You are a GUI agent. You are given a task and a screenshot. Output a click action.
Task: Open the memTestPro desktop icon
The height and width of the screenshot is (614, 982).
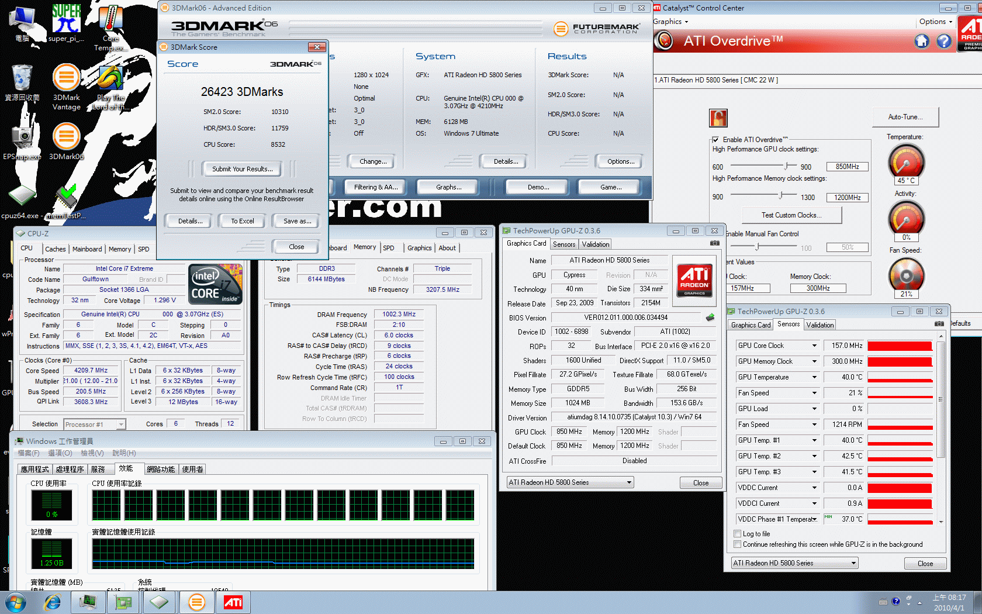point(66,202)
